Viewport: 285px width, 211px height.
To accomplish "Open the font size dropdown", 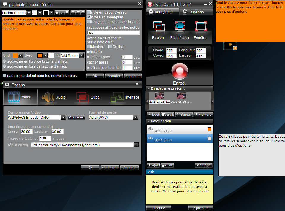I will pyautogui.click(x=40, y=13).
